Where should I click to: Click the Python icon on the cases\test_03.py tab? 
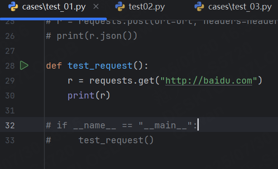pos(199,6)
